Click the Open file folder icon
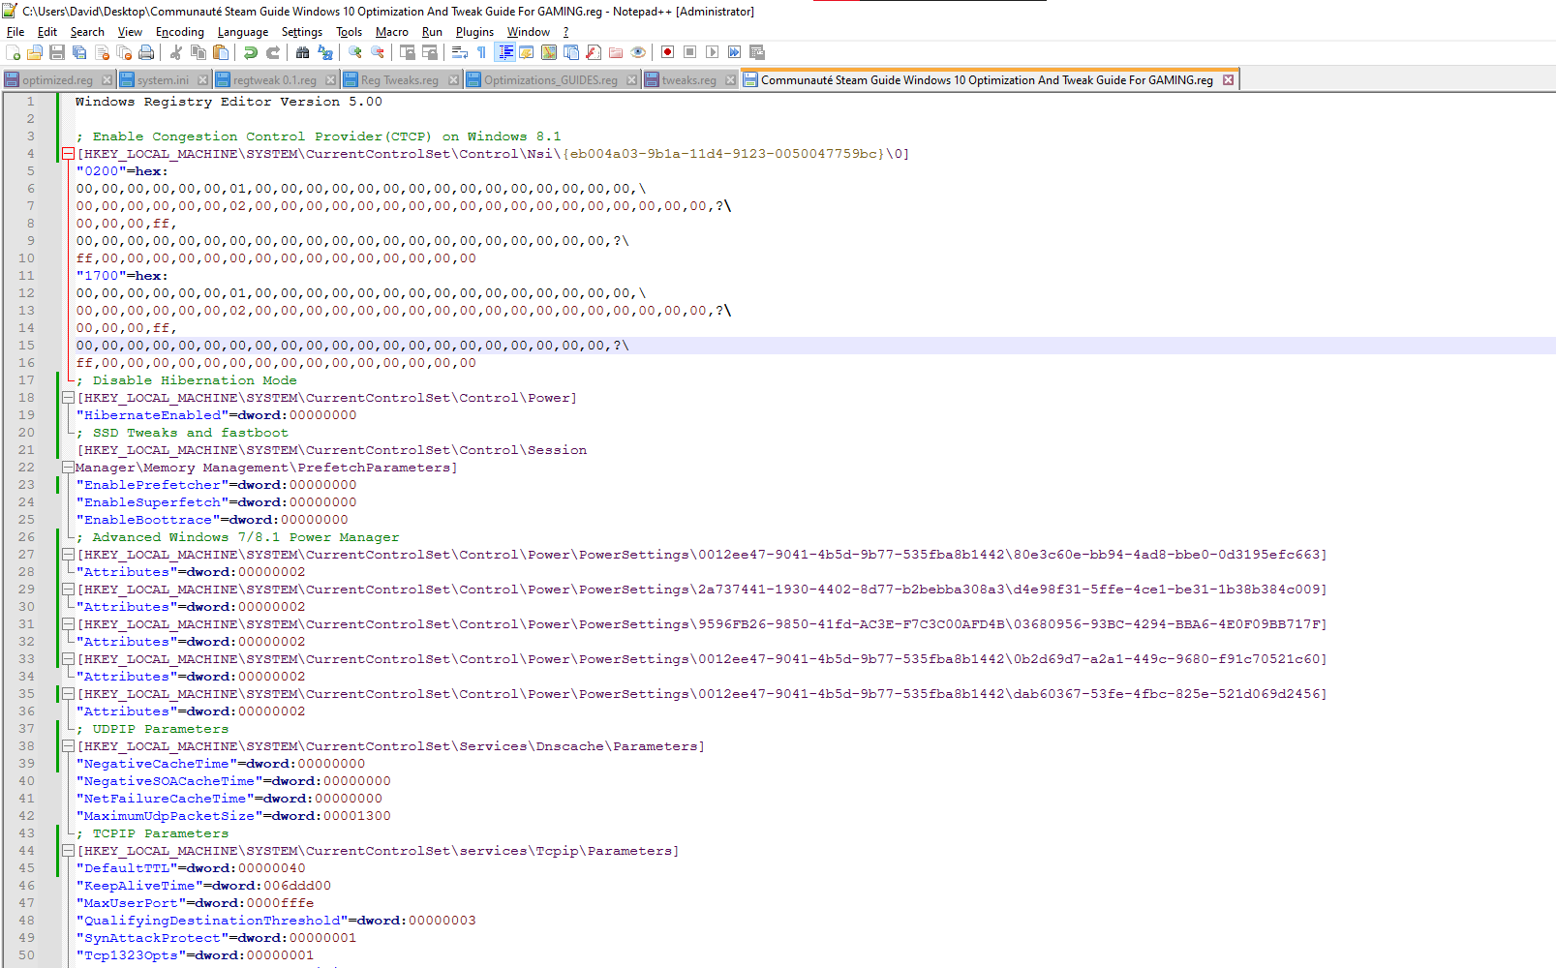The width and height of the screenshot is (1556, 968). click(x=35, y=52)
